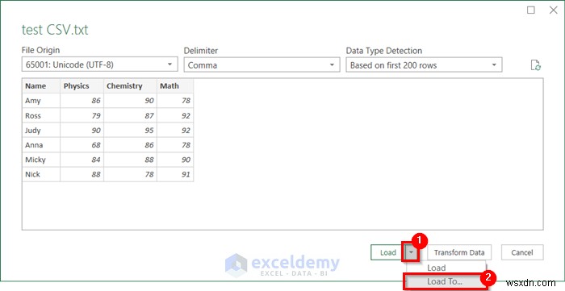The width and height of the screenshot is (565, 291).
Task: Click the Load button
Action: [388, 252]
